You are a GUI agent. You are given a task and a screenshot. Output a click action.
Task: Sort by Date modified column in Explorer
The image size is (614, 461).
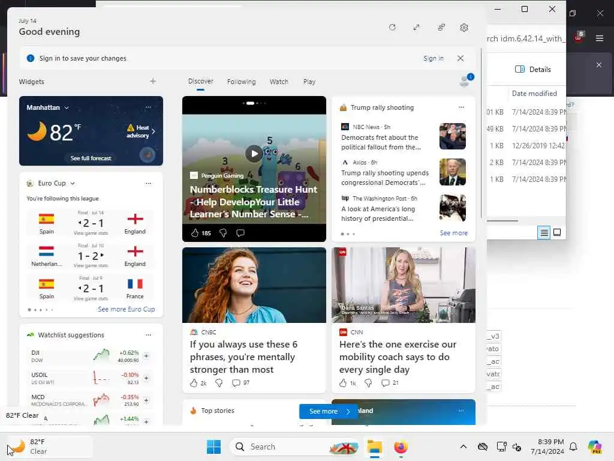pos(534,93)
